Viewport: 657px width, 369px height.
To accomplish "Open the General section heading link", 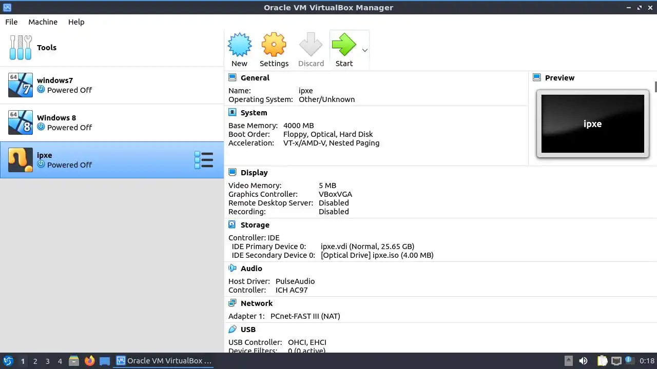I will pyautogui.click(x=255, y=78).
